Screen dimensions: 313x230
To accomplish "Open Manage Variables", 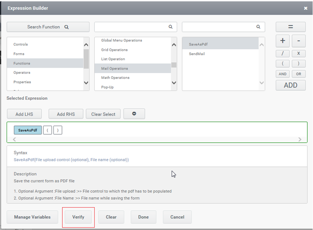I will pos(32,217).
